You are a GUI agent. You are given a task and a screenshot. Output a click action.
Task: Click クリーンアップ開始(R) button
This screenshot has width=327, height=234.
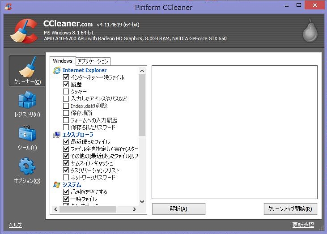(x=290, y=209)
